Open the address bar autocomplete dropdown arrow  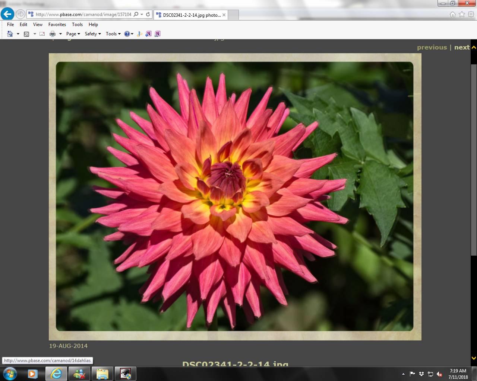(142, 15)
